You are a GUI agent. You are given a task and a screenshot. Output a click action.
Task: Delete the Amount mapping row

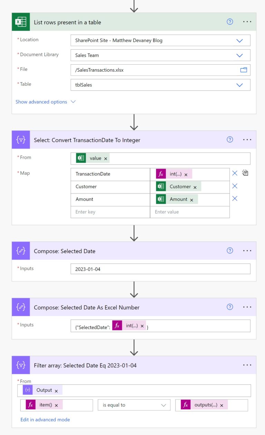pyautogui.click(x=235, y=199)
